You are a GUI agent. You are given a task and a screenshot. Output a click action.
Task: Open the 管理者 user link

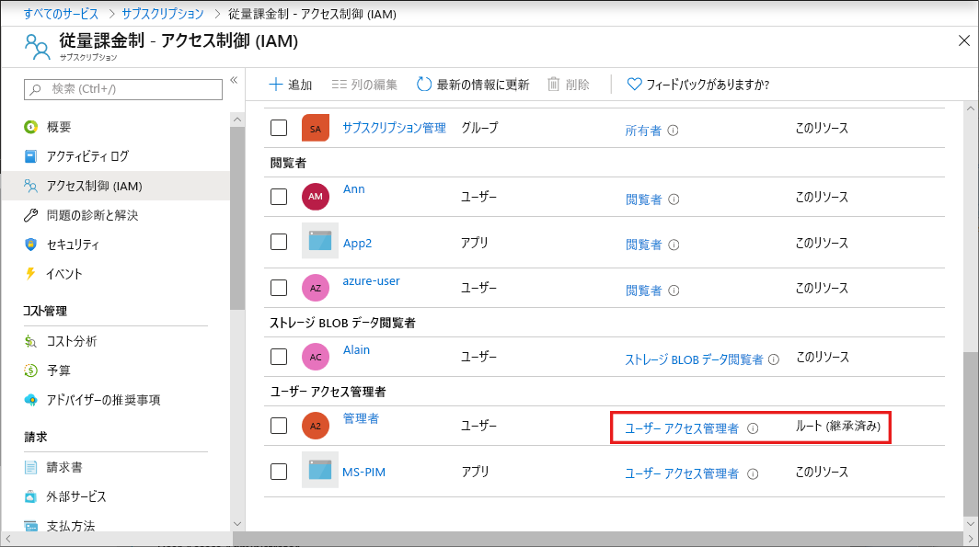coord(361,418)
